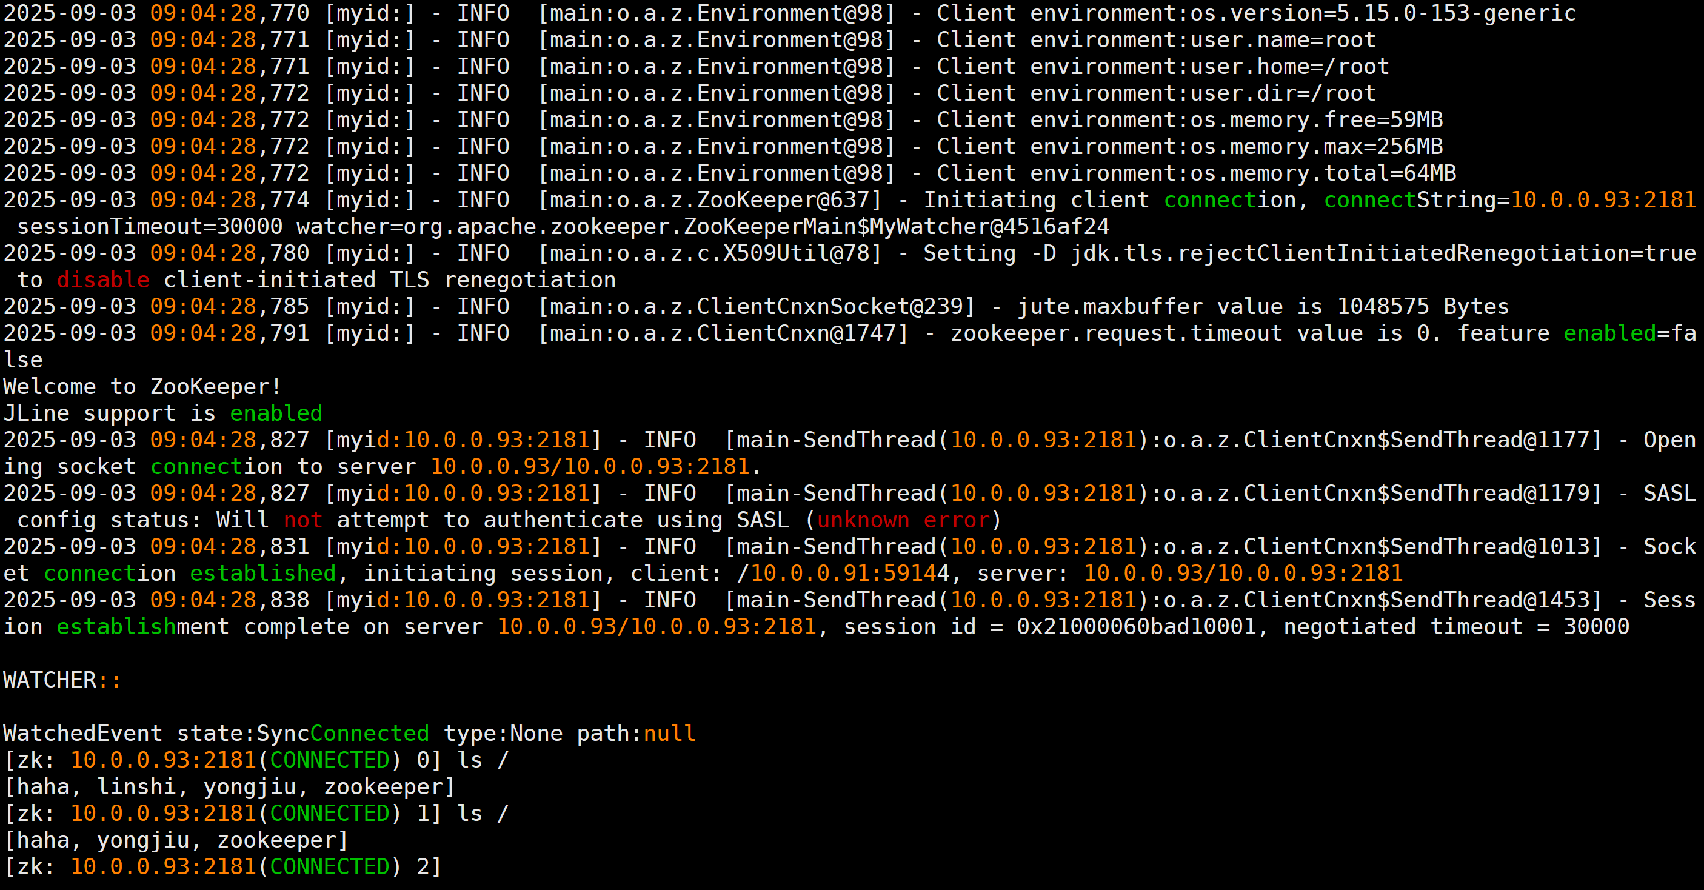Screen dimensions: 1704x890
Task: Click the text 'Welcome to ZooKeeper!'
Action: [x=143, y=386]
